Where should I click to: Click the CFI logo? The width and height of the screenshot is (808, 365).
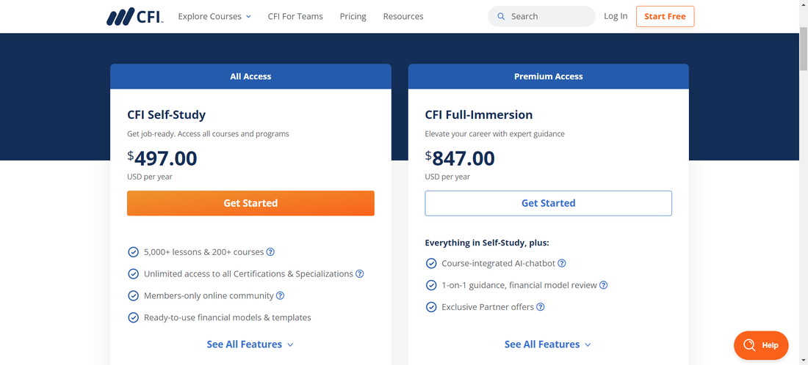pos(135,16)
